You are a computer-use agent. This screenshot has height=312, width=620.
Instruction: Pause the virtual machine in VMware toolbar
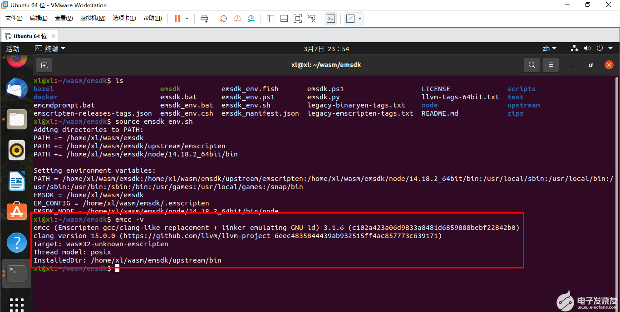click(x=177, y=19)
